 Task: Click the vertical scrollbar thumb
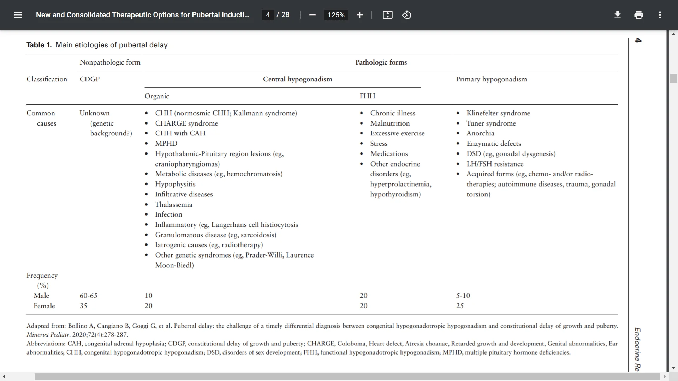point(673,78)
